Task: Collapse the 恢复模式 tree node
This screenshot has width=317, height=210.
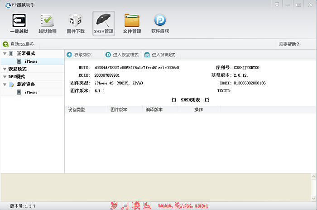Action: click(x=5, y=69)
